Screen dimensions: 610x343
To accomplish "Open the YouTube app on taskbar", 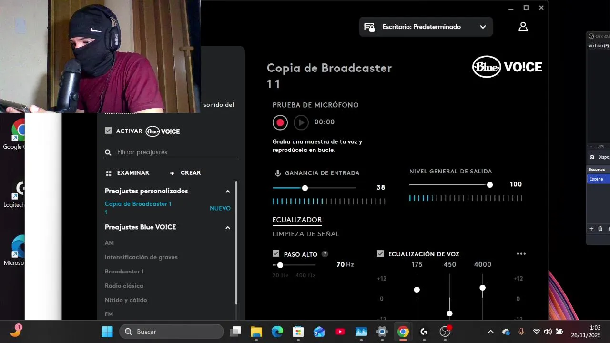I will click(340, 332).
